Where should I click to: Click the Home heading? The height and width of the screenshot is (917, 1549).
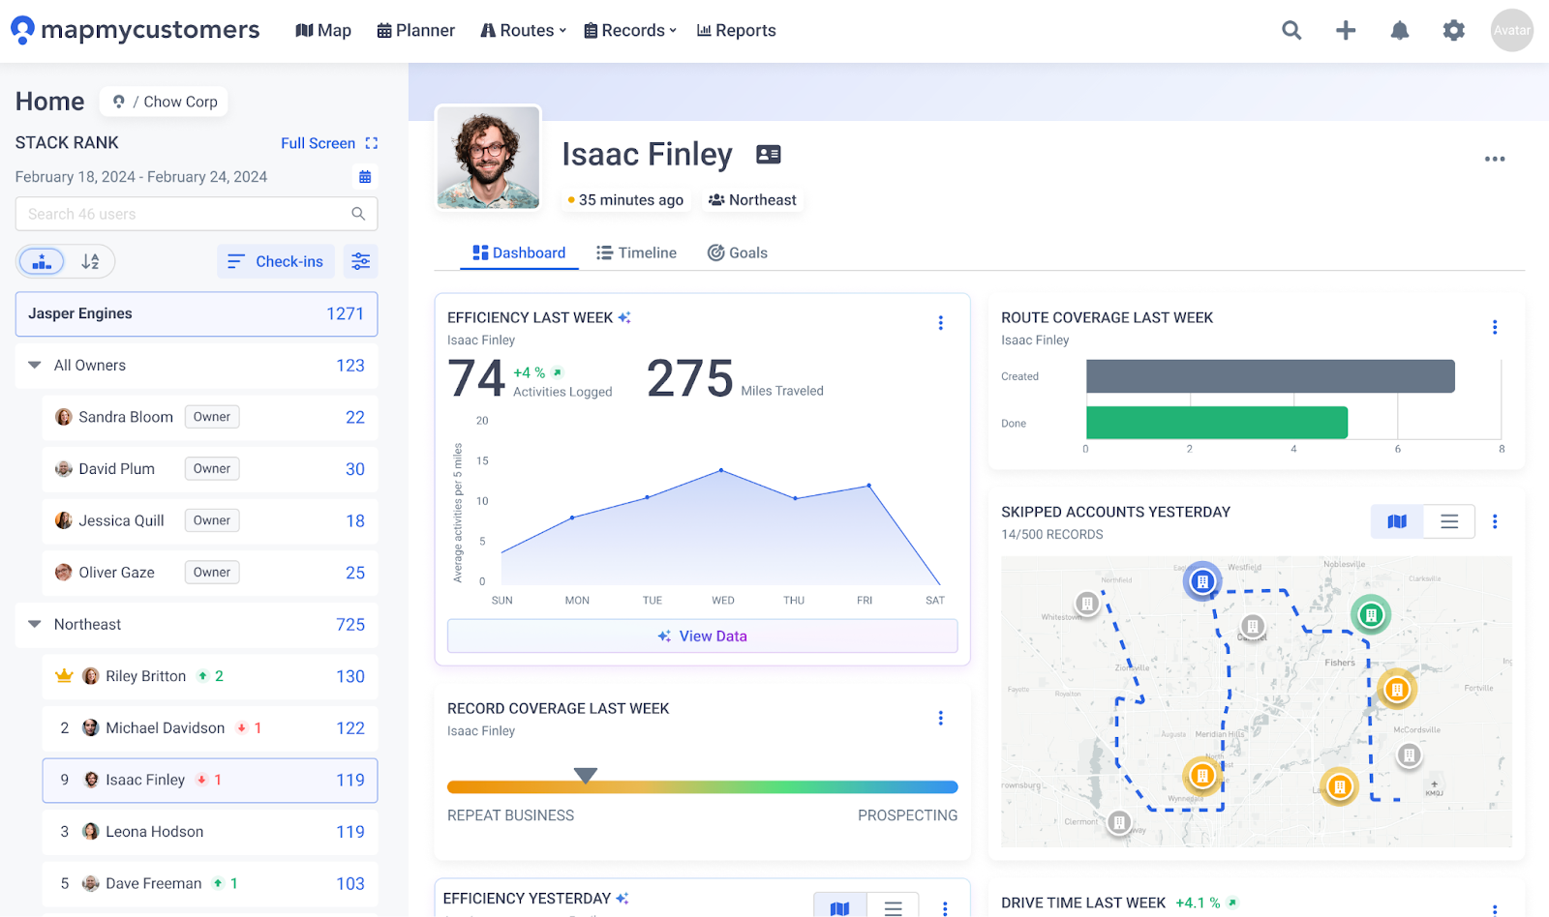(50, 102)
